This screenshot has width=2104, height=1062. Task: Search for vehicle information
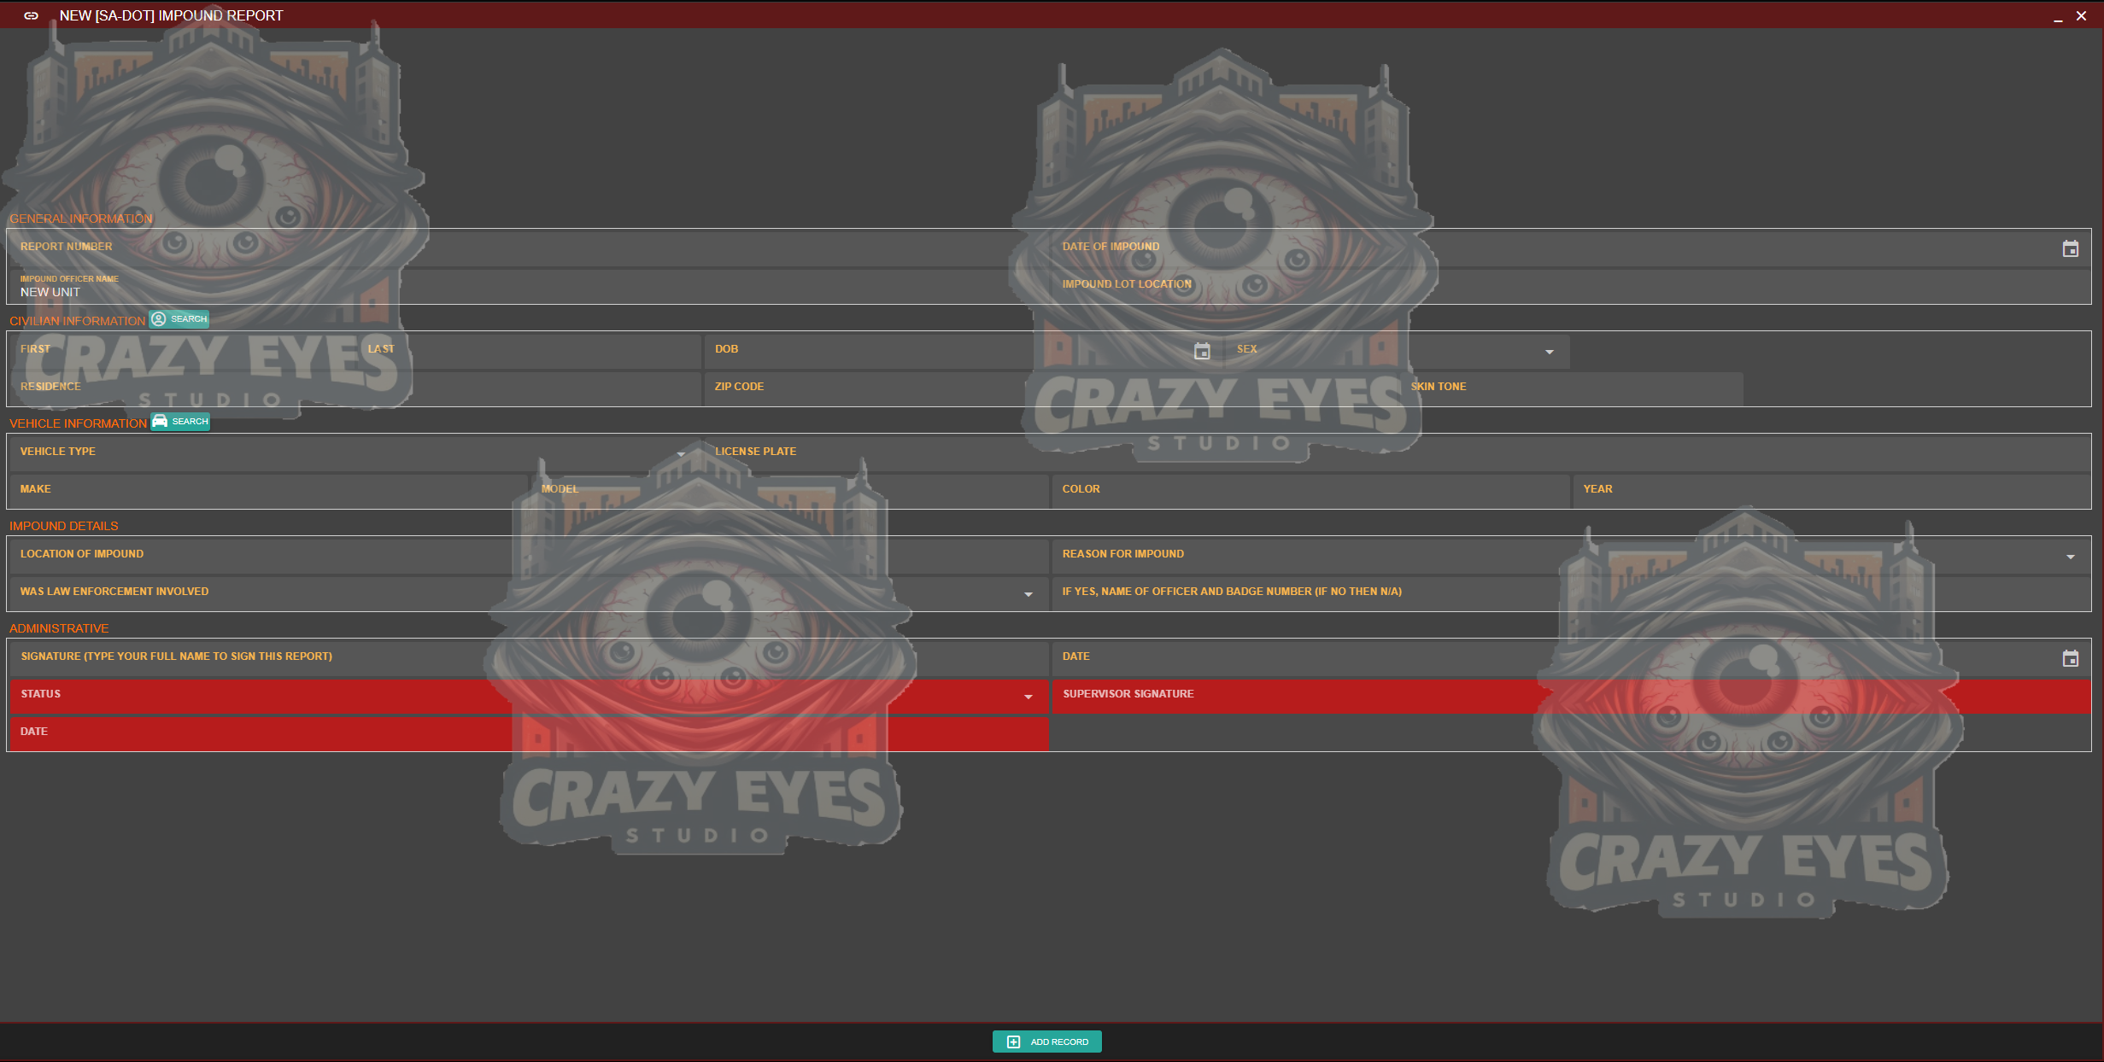pos(180,422)
